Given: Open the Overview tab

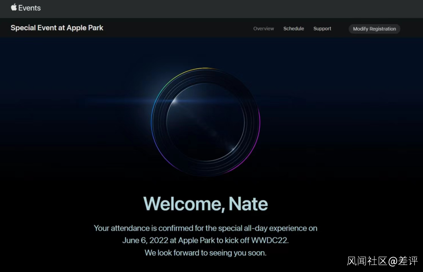Looking at the screenshot, I should (x=263, y=29).
